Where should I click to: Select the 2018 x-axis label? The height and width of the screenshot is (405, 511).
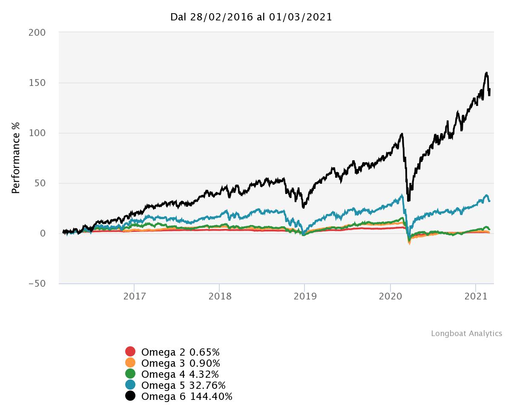pyautogui.click(x=220, y=296)
